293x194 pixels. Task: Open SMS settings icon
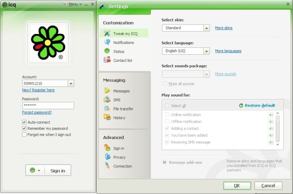tap(107, 100)
